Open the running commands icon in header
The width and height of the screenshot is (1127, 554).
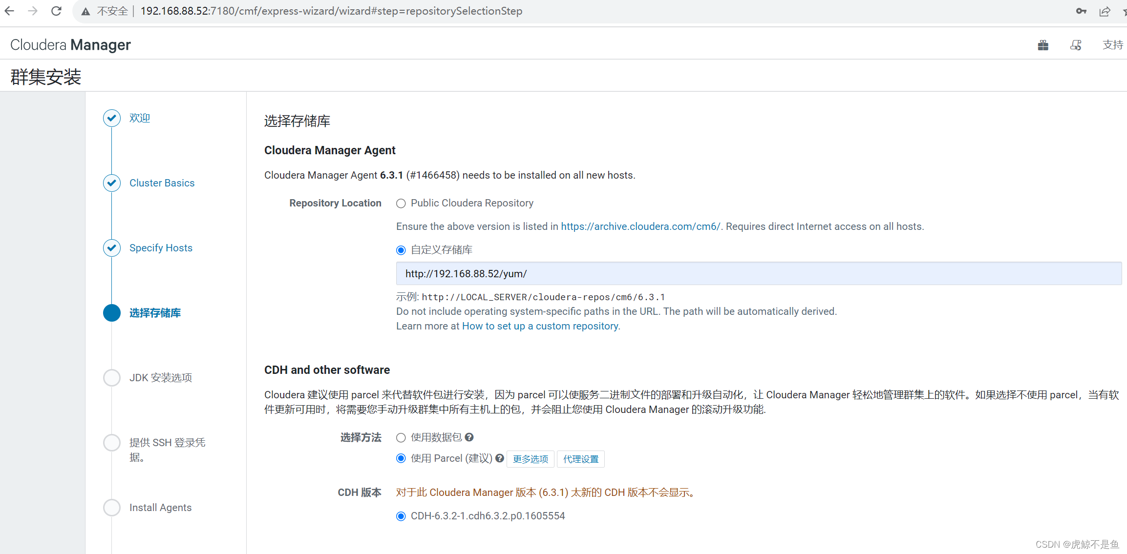[1076, 45]
